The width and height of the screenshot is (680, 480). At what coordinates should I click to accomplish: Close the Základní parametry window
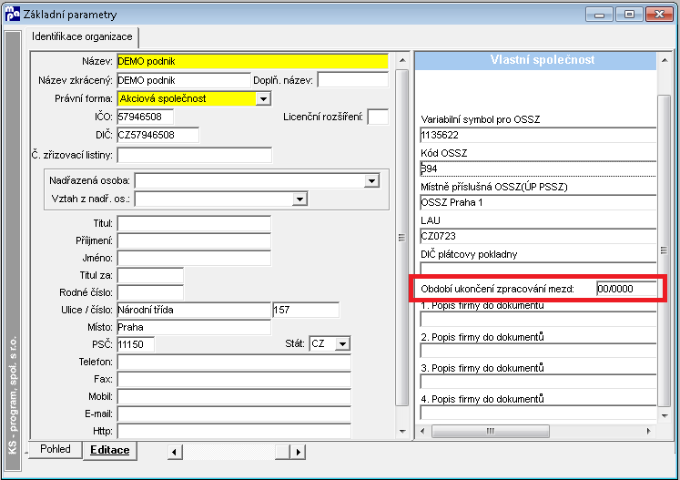[x=659, y=15]
